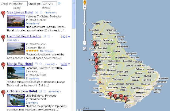Click the help question mark icon beside Check out
Screen dimensions: 170x111
[59, 3]
